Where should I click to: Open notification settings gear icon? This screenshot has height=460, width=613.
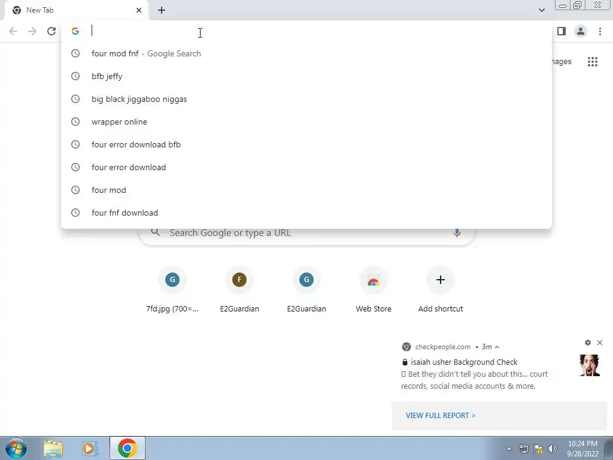point(588,343)
